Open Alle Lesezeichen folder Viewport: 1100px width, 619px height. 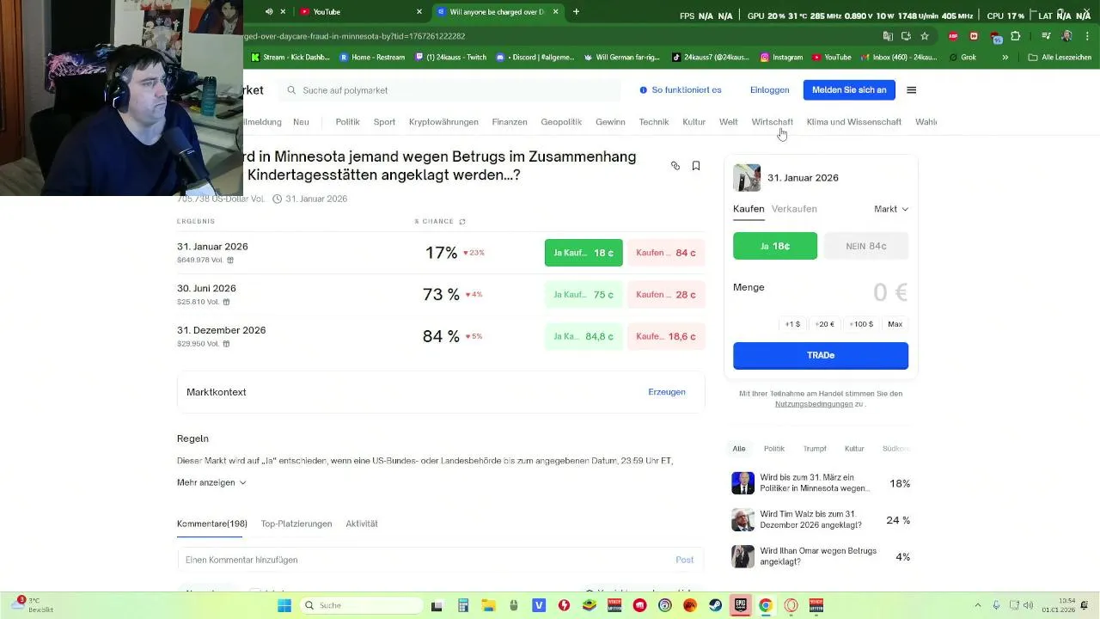point(1060,58)
